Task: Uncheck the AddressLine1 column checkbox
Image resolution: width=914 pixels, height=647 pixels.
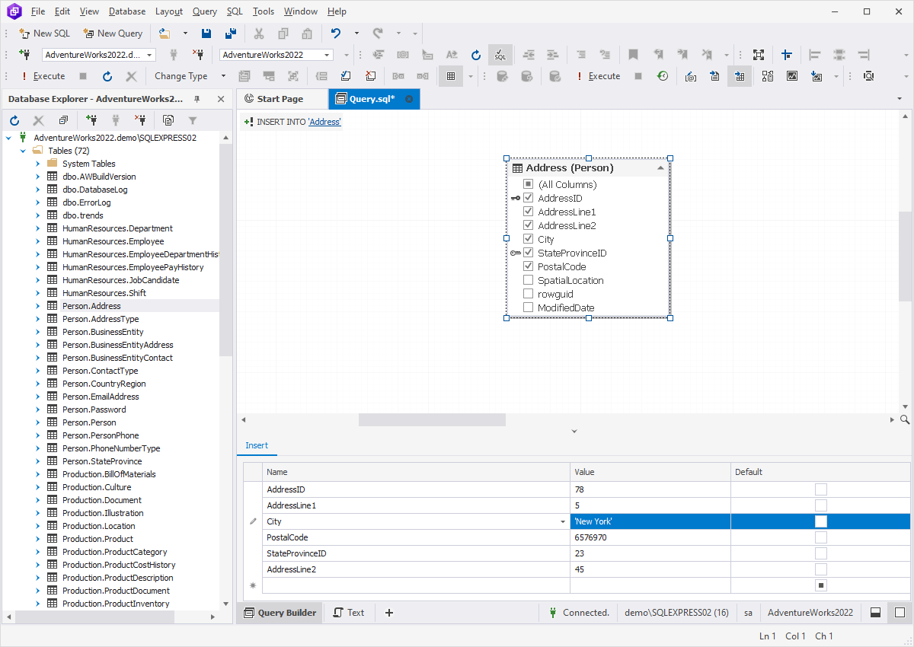Action: pyautogui.click(x=529, y=212)
